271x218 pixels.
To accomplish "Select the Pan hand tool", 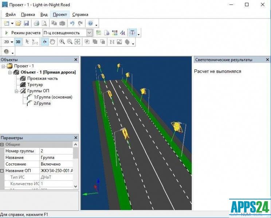I will tap(52, 42).
